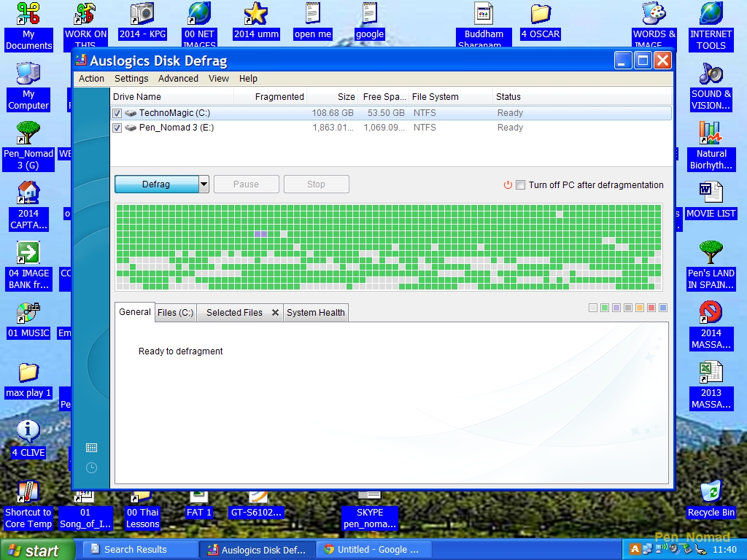Switch to the System Health tab

316,312
